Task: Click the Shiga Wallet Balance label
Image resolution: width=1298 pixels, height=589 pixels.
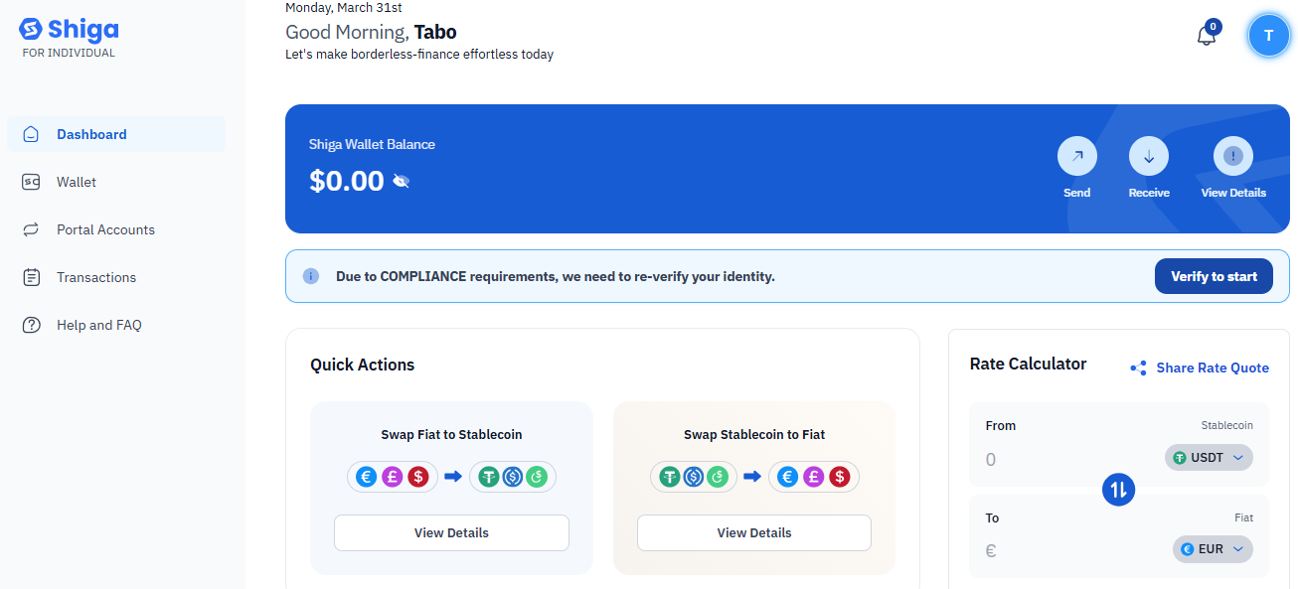Action: (x=372, y=144)
